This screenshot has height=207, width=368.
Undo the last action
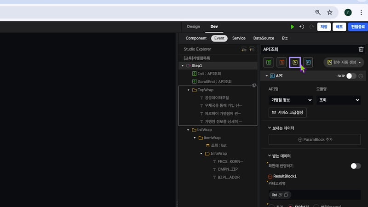[302, 27]
